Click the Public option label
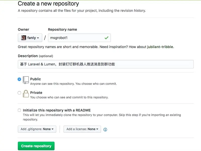The height and width of the screenshot is (151, 201). tap(35, 79)
